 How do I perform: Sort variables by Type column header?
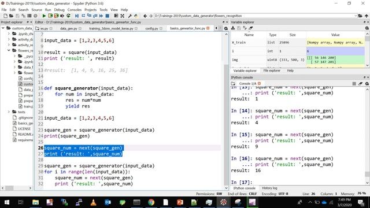(x=272, y=35)
